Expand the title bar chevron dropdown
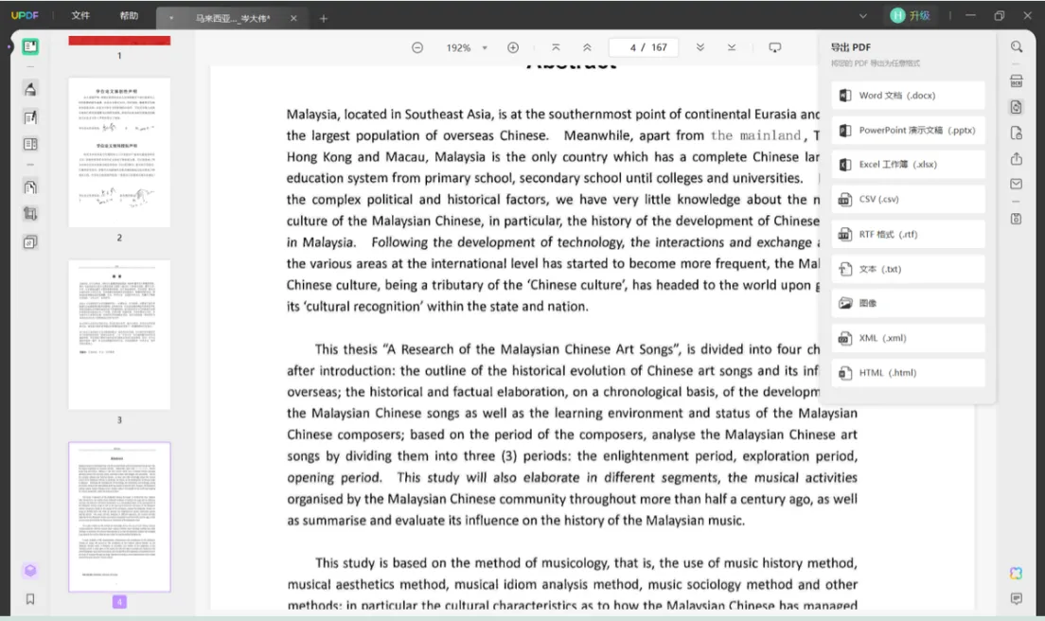Image resolution: width=1045 pixels, height=621 pixels. 862,16
